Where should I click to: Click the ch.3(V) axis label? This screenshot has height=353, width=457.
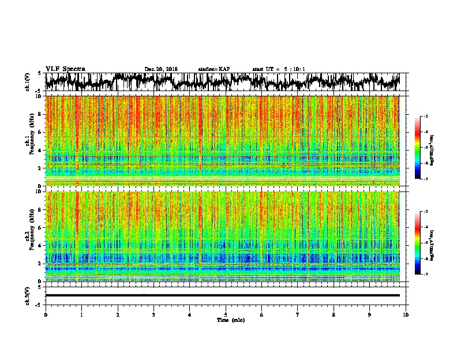pos(27,296)
